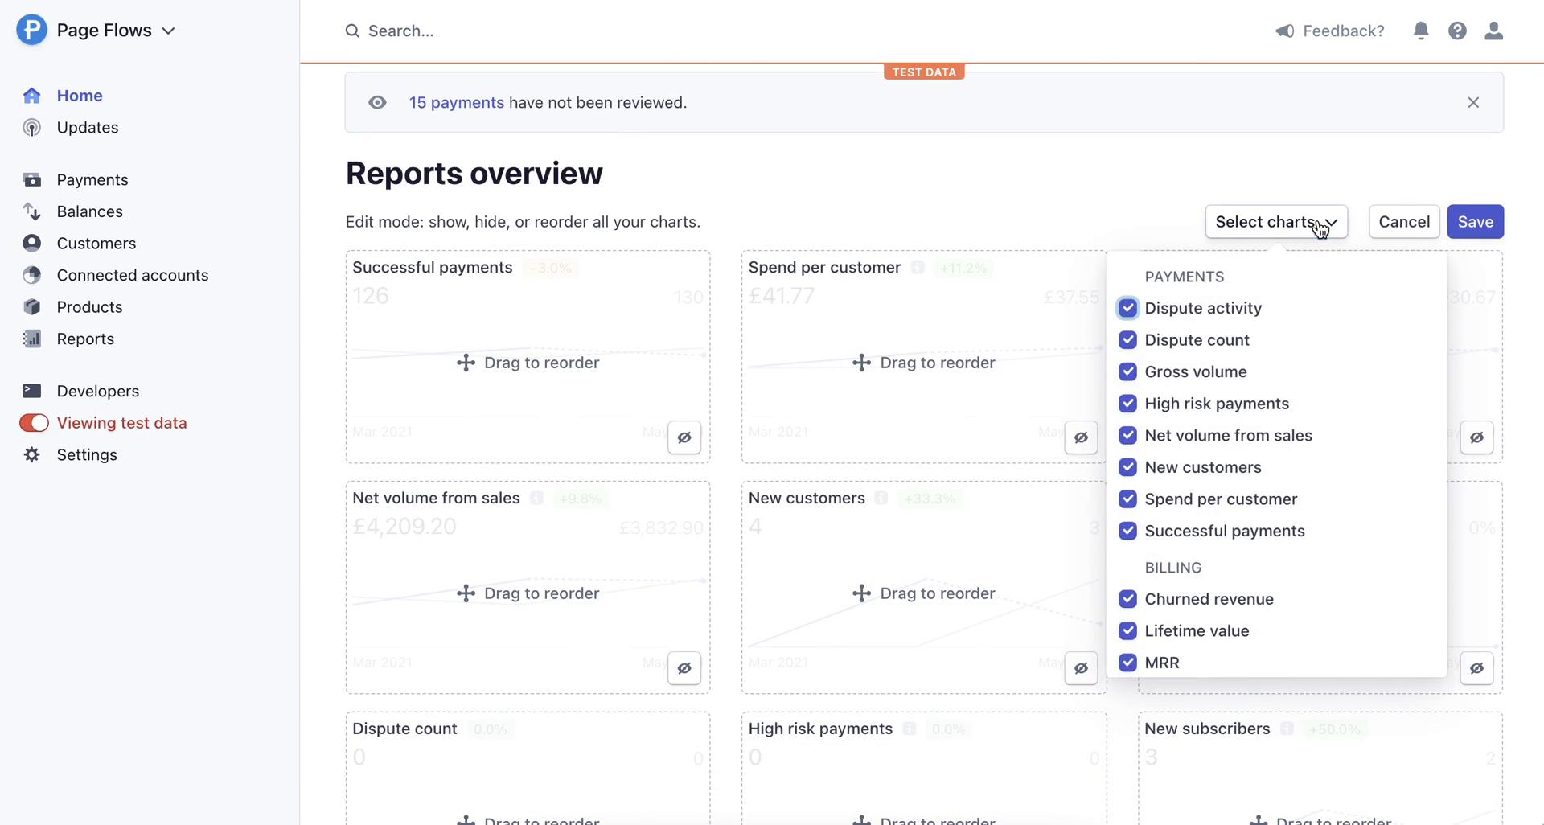Uncheck Churned revenue chart
1544x825 pixels.
click(x=1127, y=600)
